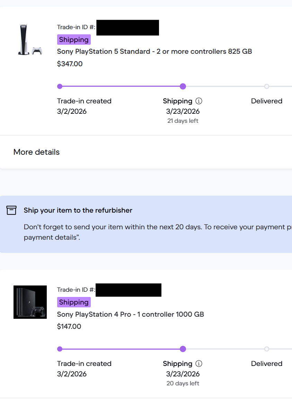Click the info icon beside PS4 Pro Shipping step

tap(199, 364)
